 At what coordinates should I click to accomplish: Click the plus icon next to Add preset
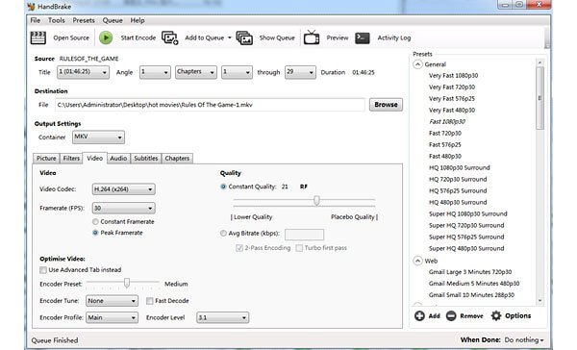pos(419,315)
